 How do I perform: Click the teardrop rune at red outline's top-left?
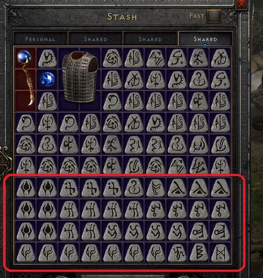26,188
